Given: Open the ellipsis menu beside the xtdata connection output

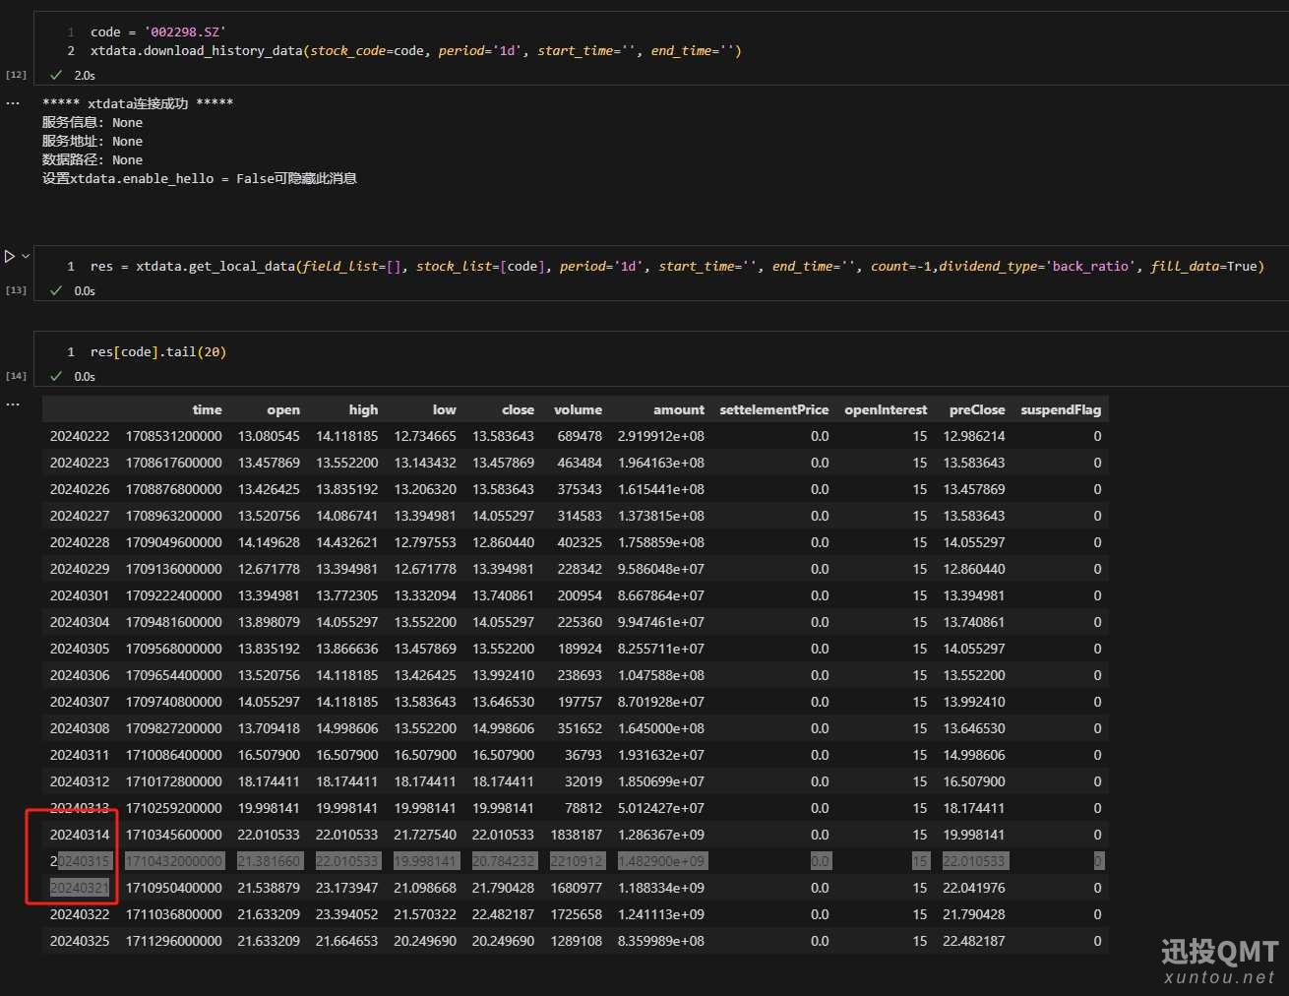Looking at the screenshot, I should (x=13, y=103).
